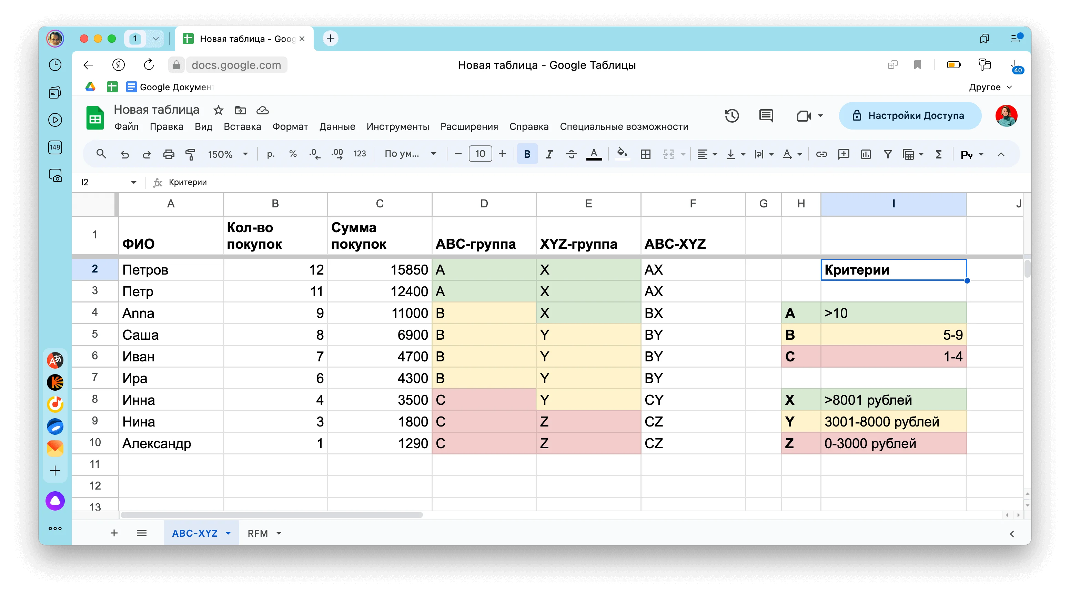This screenshot has width=1070, height=596.
Task: Click the Text color icon
Action: click(593, 153)
